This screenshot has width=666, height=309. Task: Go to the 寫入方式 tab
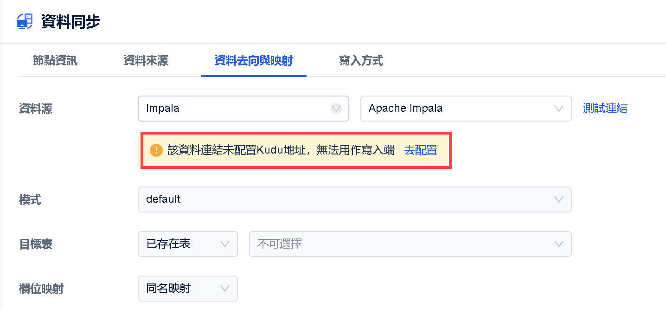click(361, 60)
